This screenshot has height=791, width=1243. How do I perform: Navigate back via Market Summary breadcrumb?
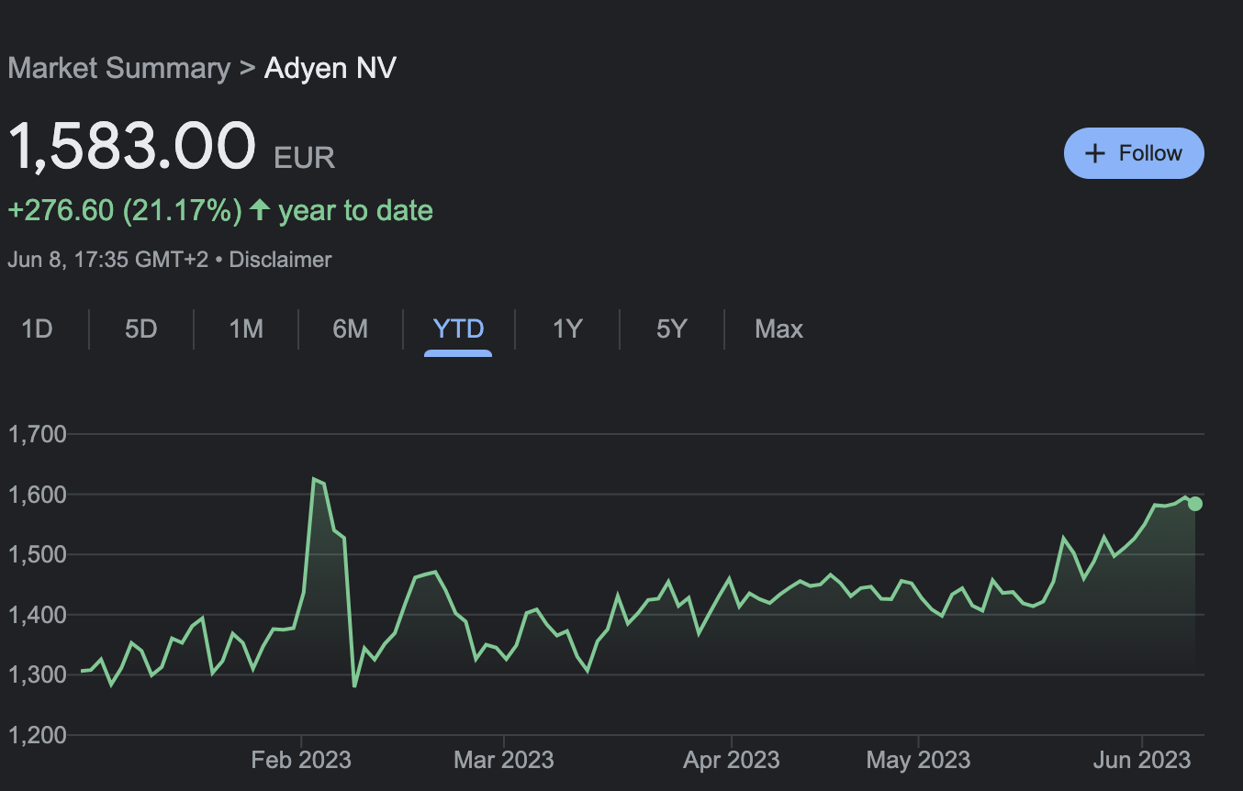[118, 67]
